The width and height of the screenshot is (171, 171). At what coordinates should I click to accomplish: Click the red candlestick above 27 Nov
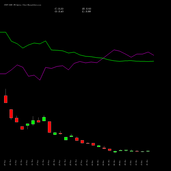coord(82,142)
